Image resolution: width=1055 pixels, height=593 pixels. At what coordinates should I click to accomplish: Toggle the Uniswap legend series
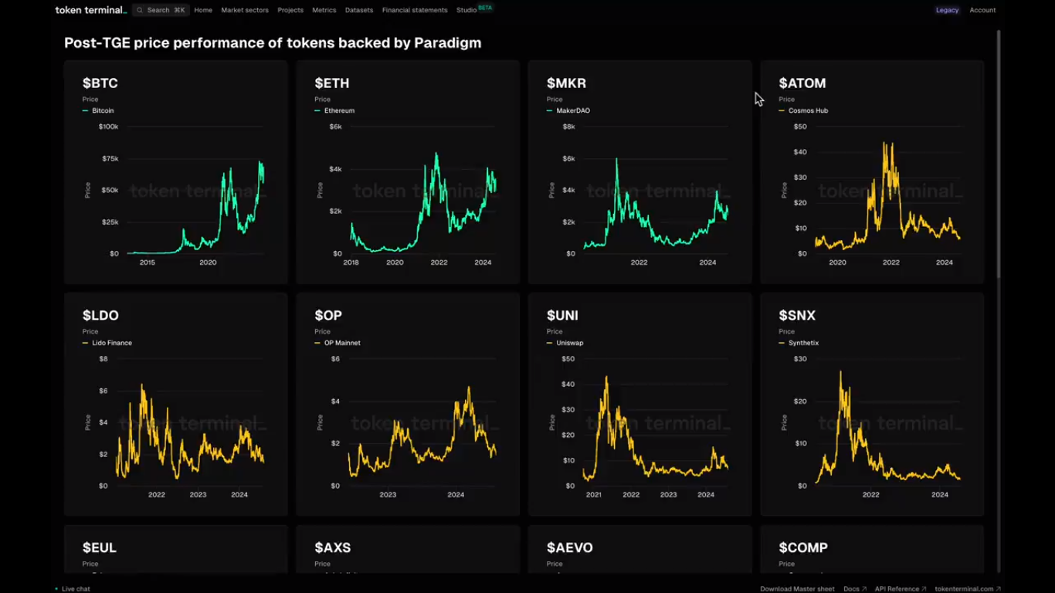565,344
